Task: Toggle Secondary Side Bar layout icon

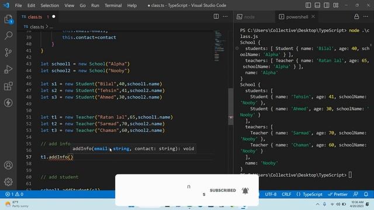Action: 327,5
